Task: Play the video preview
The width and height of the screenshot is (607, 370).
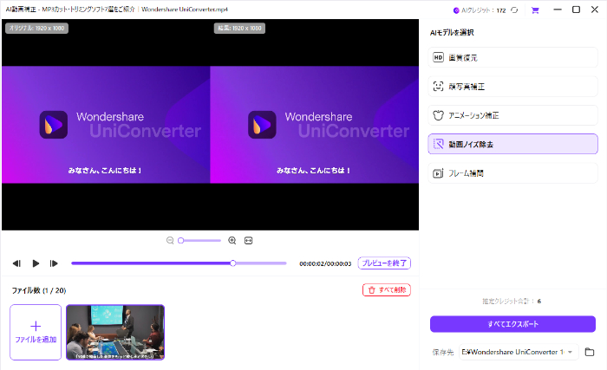Action: pos(36,263)
